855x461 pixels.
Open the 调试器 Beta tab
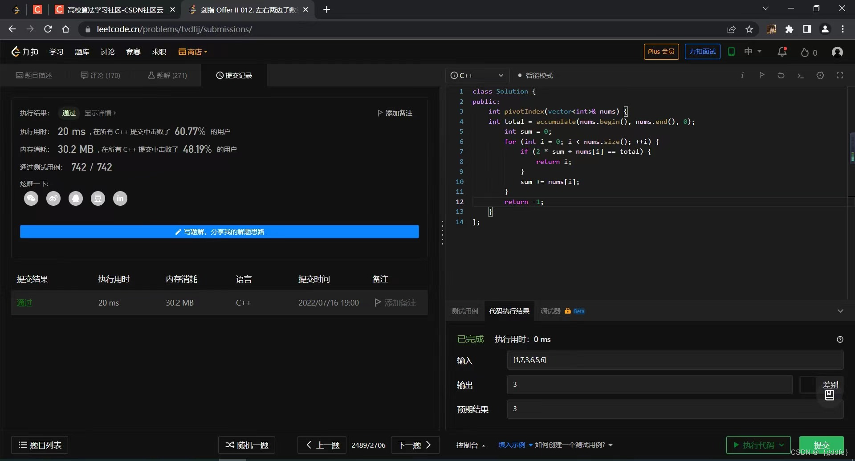tap(562, 311)
